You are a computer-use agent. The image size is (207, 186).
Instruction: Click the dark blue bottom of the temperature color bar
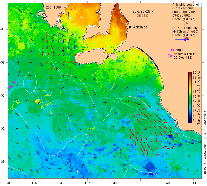pyautogui.click(x=190, y=121)
